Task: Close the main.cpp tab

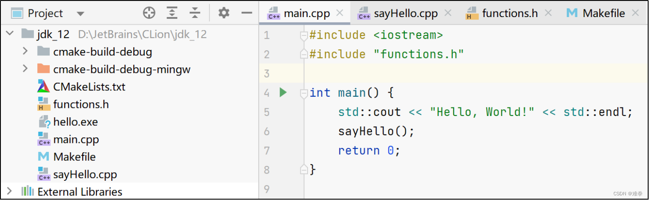Action: (x=340, y=13)
